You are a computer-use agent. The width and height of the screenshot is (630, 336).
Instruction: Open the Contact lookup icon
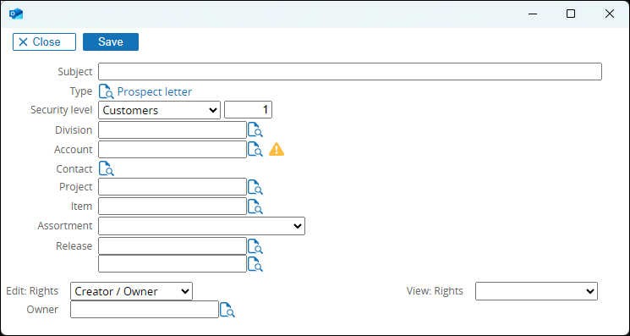pyautogui.click(x=107, y=168)
